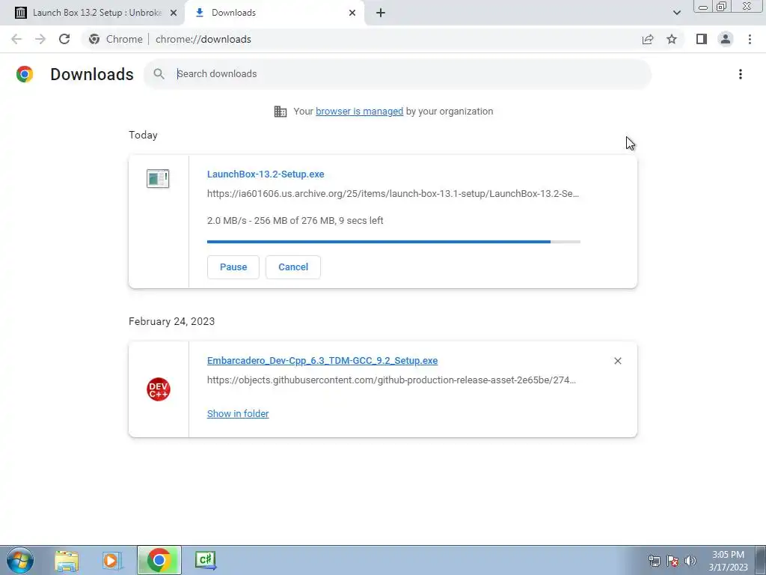Go back with the back arrow

point(16,39)
